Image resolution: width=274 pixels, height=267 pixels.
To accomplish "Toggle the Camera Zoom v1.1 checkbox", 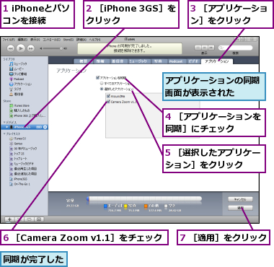I will 108,102.
